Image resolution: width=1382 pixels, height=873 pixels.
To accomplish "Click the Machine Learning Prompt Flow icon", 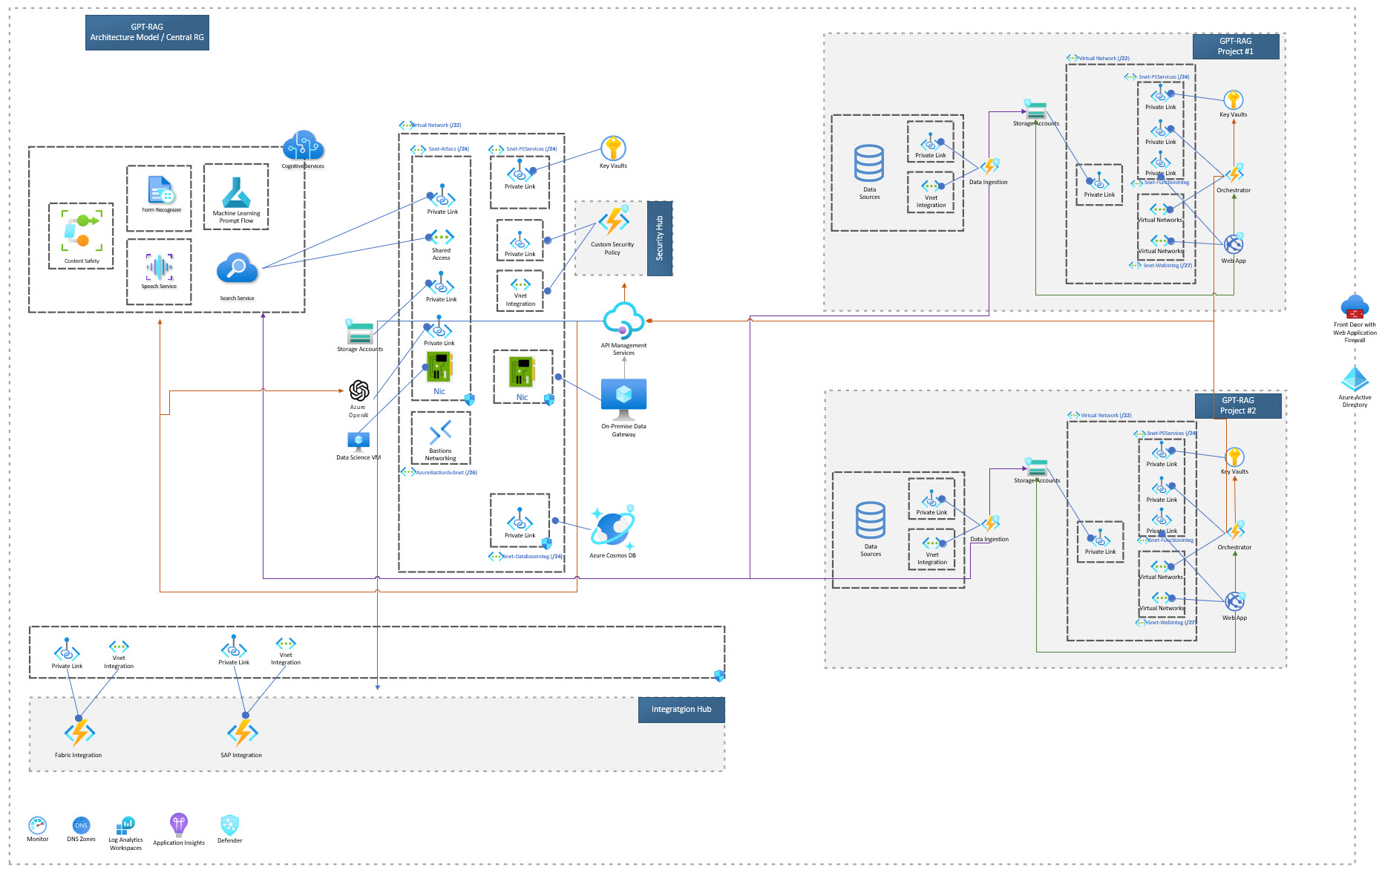I will [236, 192].
